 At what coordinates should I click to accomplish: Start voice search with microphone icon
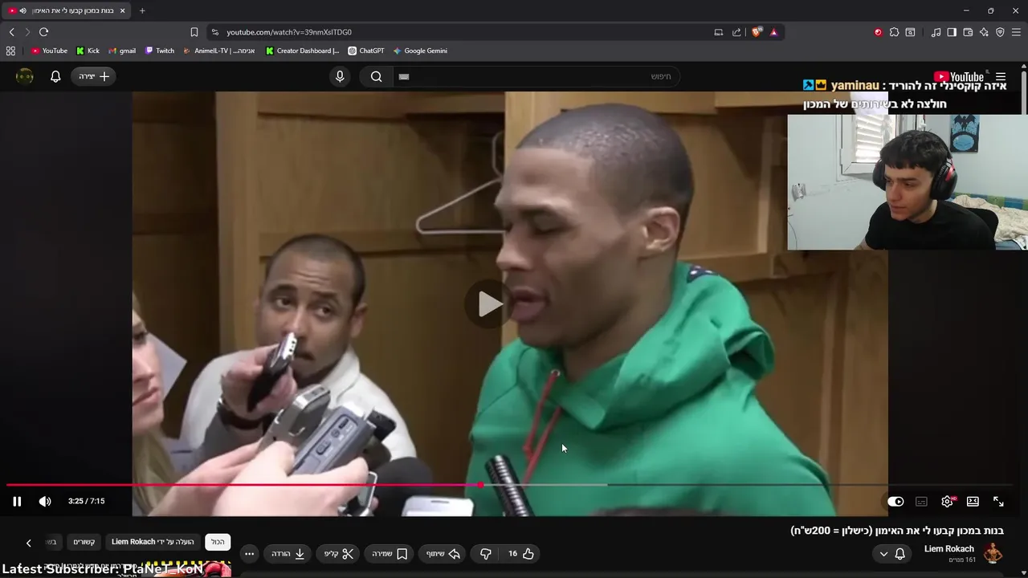pyautogui.click(x=340, y=76)
